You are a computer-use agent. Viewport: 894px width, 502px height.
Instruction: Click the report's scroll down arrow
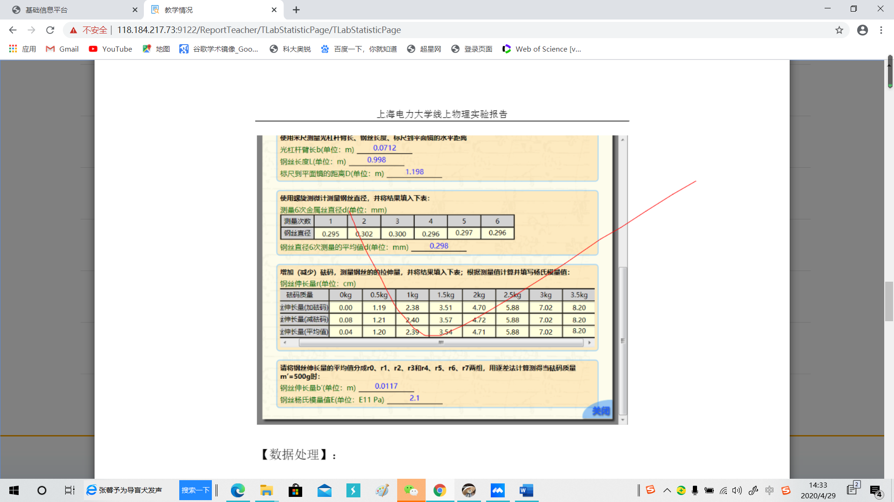(x=623, y=420)
